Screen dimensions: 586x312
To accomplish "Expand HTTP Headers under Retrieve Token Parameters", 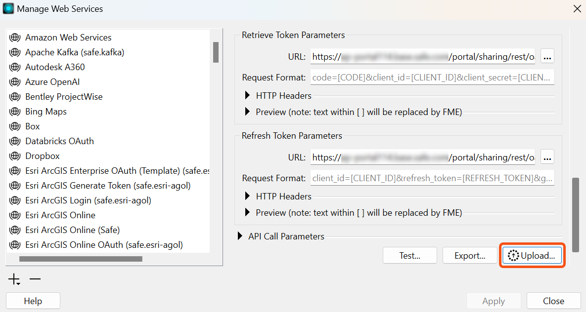I will coord(247,96).
